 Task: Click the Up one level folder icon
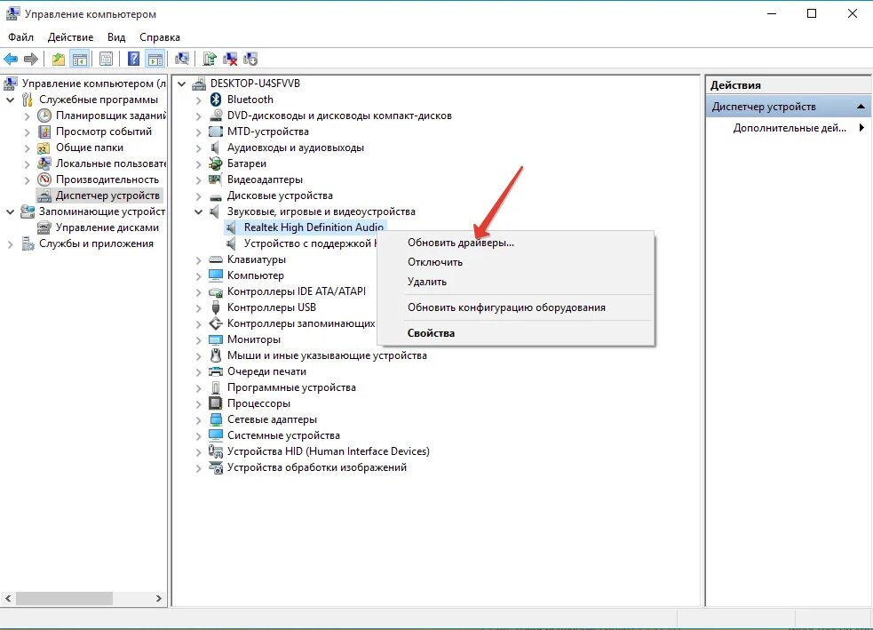point(59,59)
